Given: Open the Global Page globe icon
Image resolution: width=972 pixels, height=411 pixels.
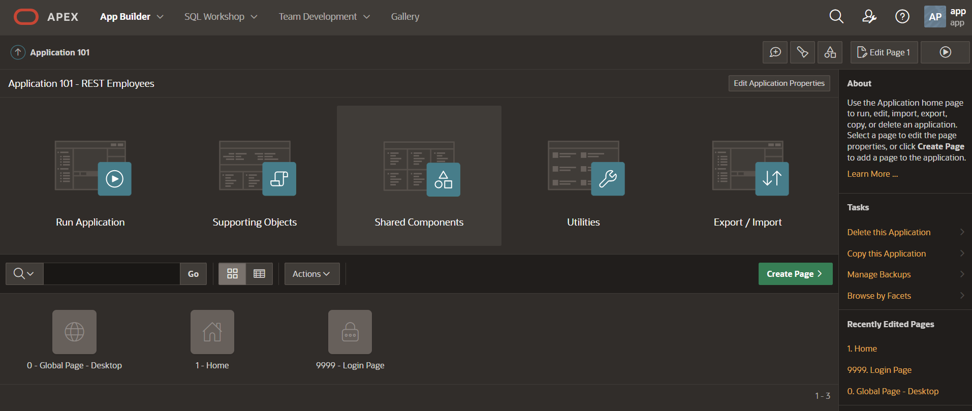Looking at the screenshot, I should tap(74, 332).
